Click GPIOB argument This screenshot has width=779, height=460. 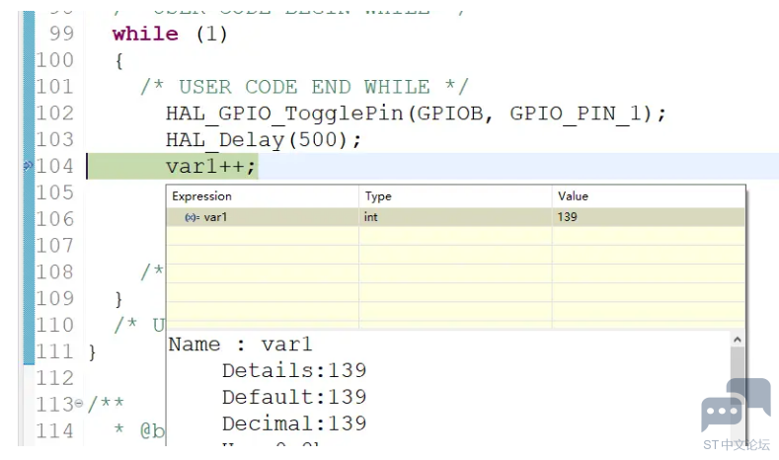click(x=449, y=114)
